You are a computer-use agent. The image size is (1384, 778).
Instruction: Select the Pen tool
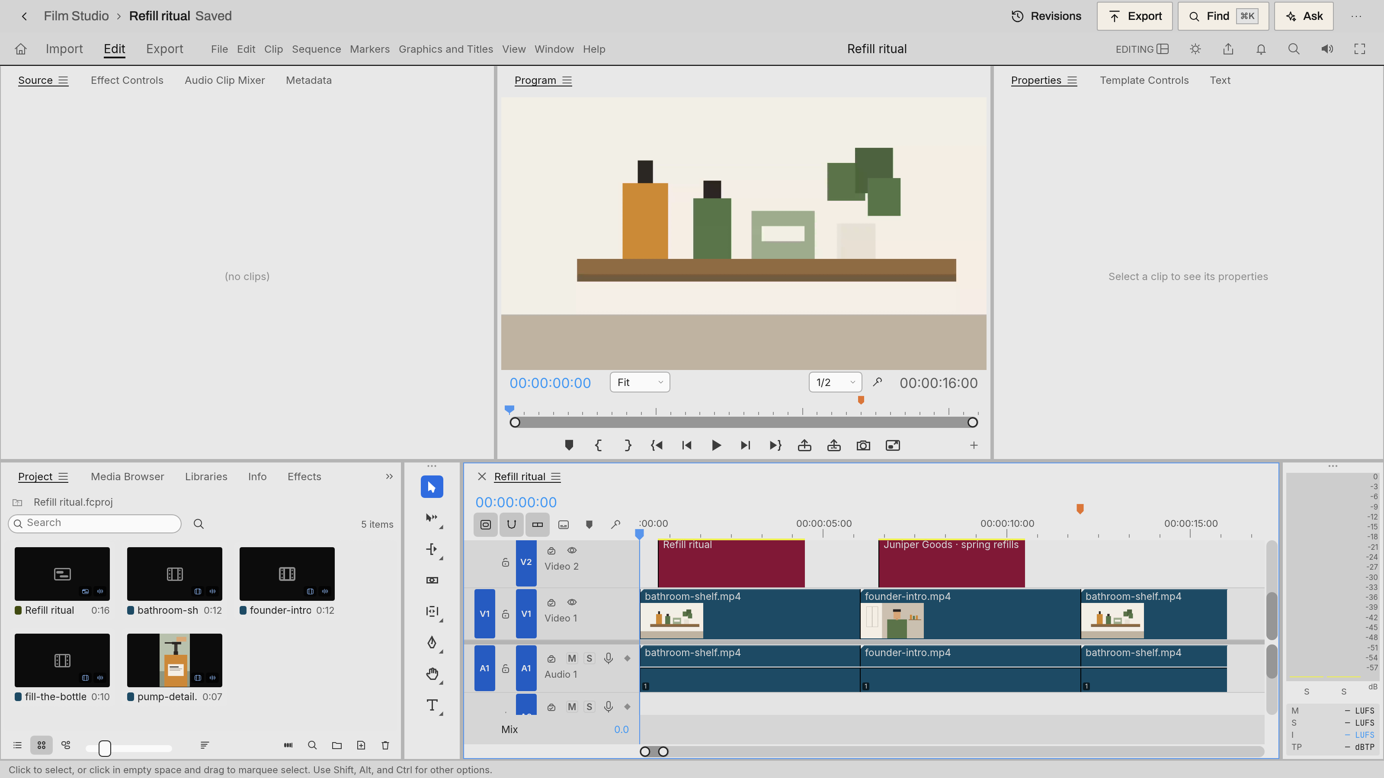(x=432, y=642)
